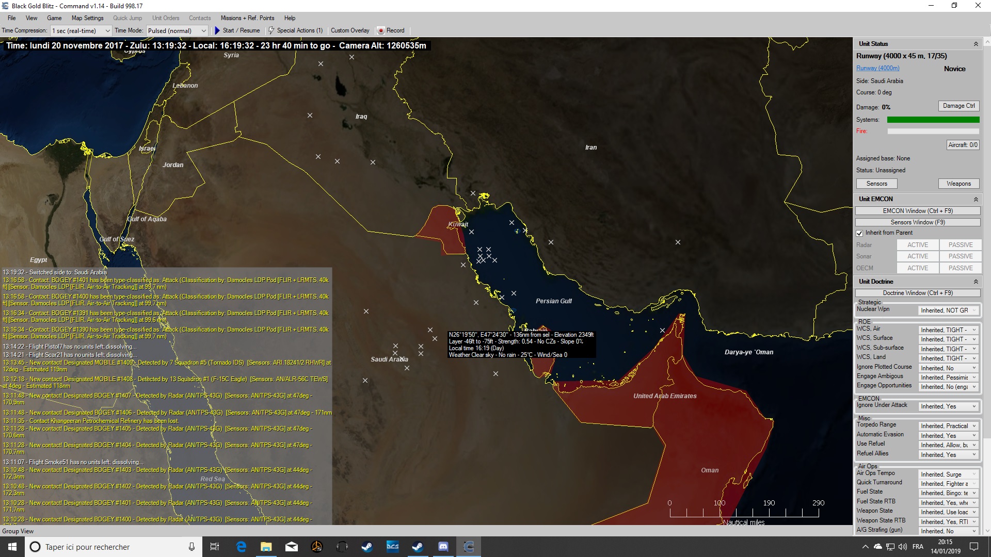
Task: Toggle Inherit from Parent checkbox
Action: click(x=860, y=233)
